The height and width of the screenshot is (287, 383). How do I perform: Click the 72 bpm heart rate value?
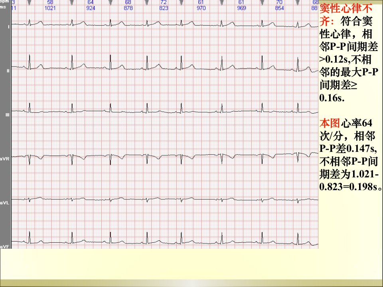tap(164, 2)
